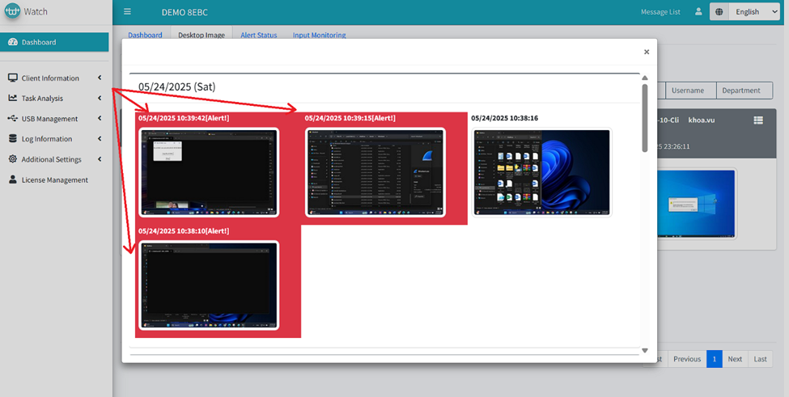Switch to the Alert Status tab
The height and width of the screenshot is (397, 789).
point(258,36)
